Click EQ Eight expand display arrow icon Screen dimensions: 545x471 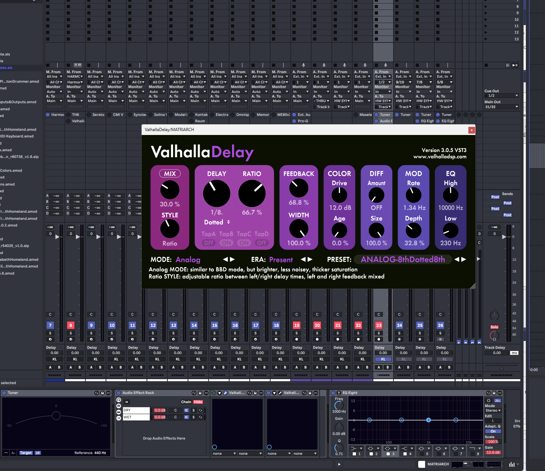pyautogui.click(x=339, y=393)
